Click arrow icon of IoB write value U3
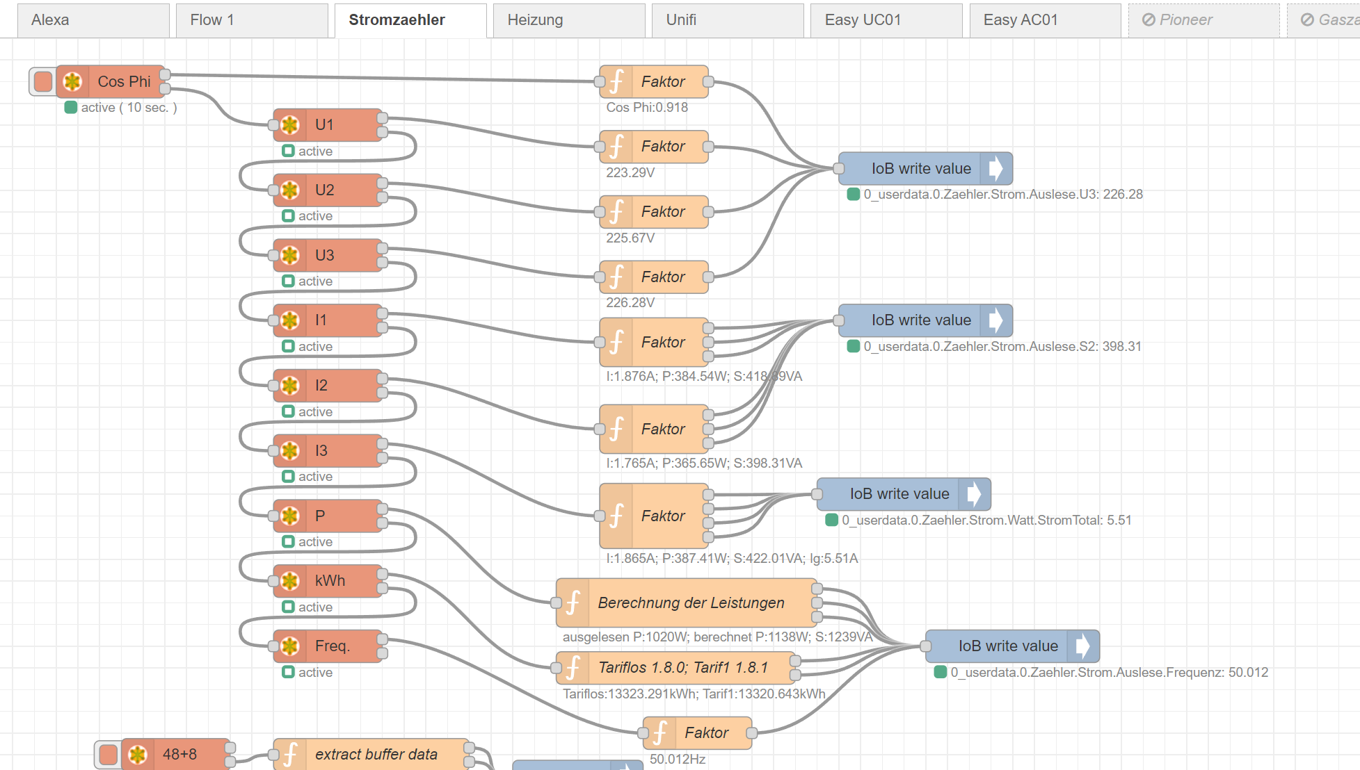Viewport: 1360px width, 770px height. 996,168
